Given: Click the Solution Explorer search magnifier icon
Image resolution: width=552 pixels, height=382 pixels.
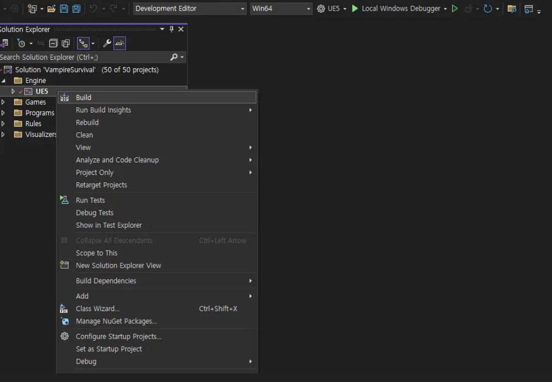Looking at the screenshot, I should coord(174,57).
